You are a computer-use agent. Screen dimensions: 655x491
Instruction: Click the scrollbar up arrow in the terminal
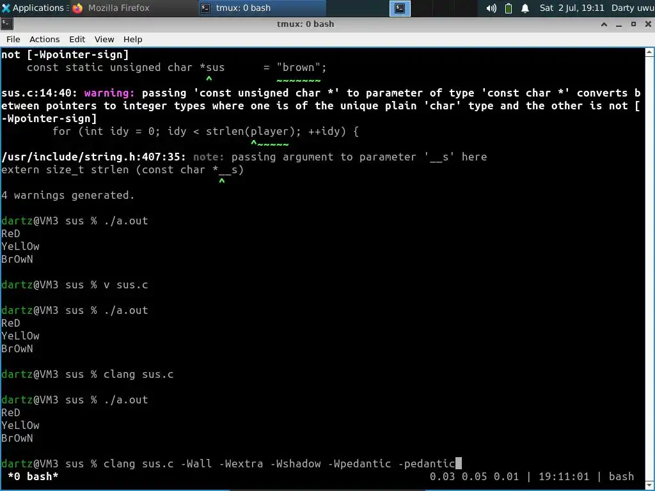(650, 52)
